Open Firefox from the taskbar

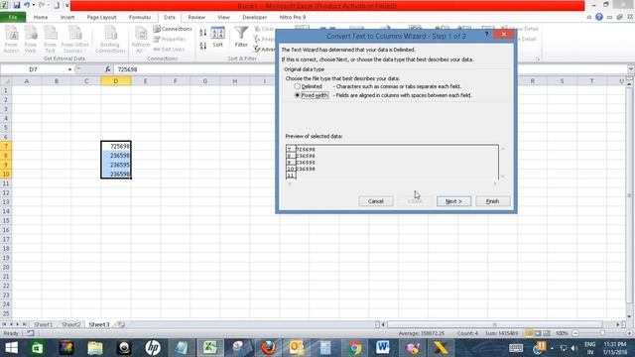click(268, 348)
